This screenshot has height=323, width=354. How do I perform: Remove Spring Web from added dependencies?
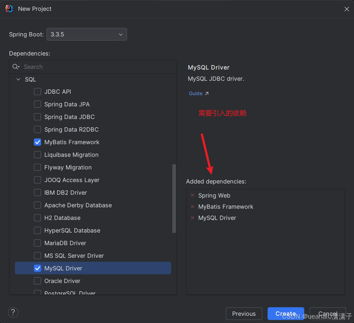(193, 195)
